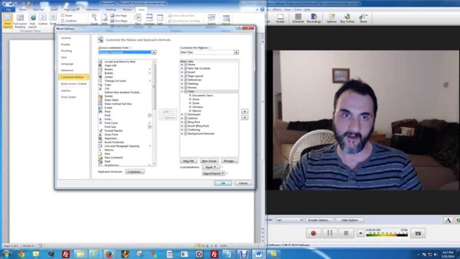Click the text caption 'A' icon
This screenshot has width=460, height=259.
448,220
